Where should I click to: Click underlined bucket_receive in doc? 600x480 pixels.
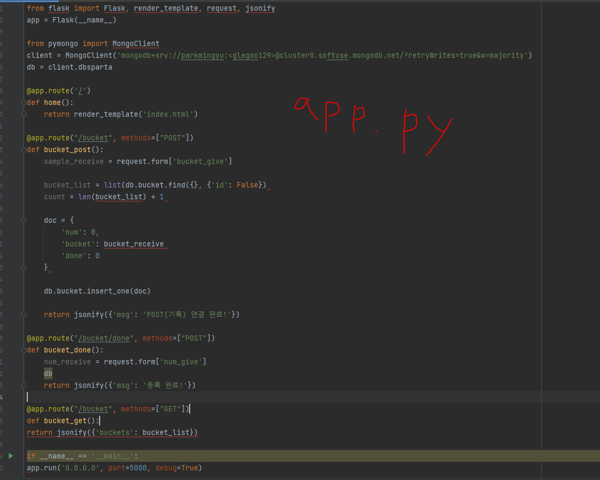point(134,244)
